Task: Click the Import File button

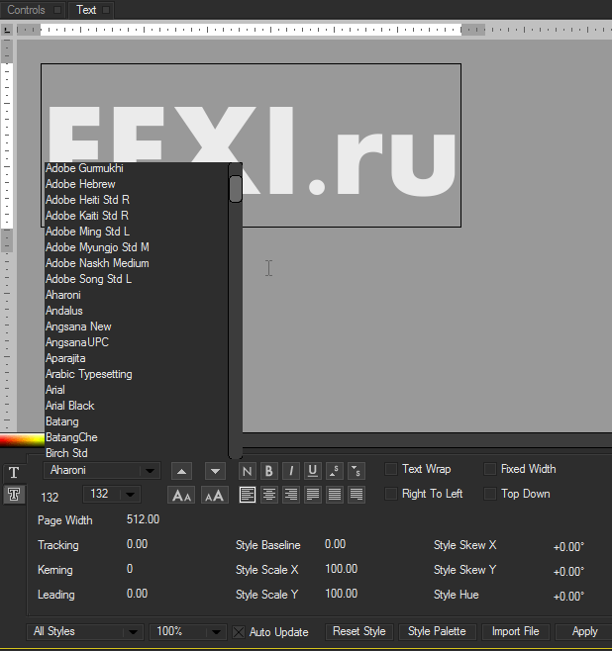Action: [x=516, y=631]
